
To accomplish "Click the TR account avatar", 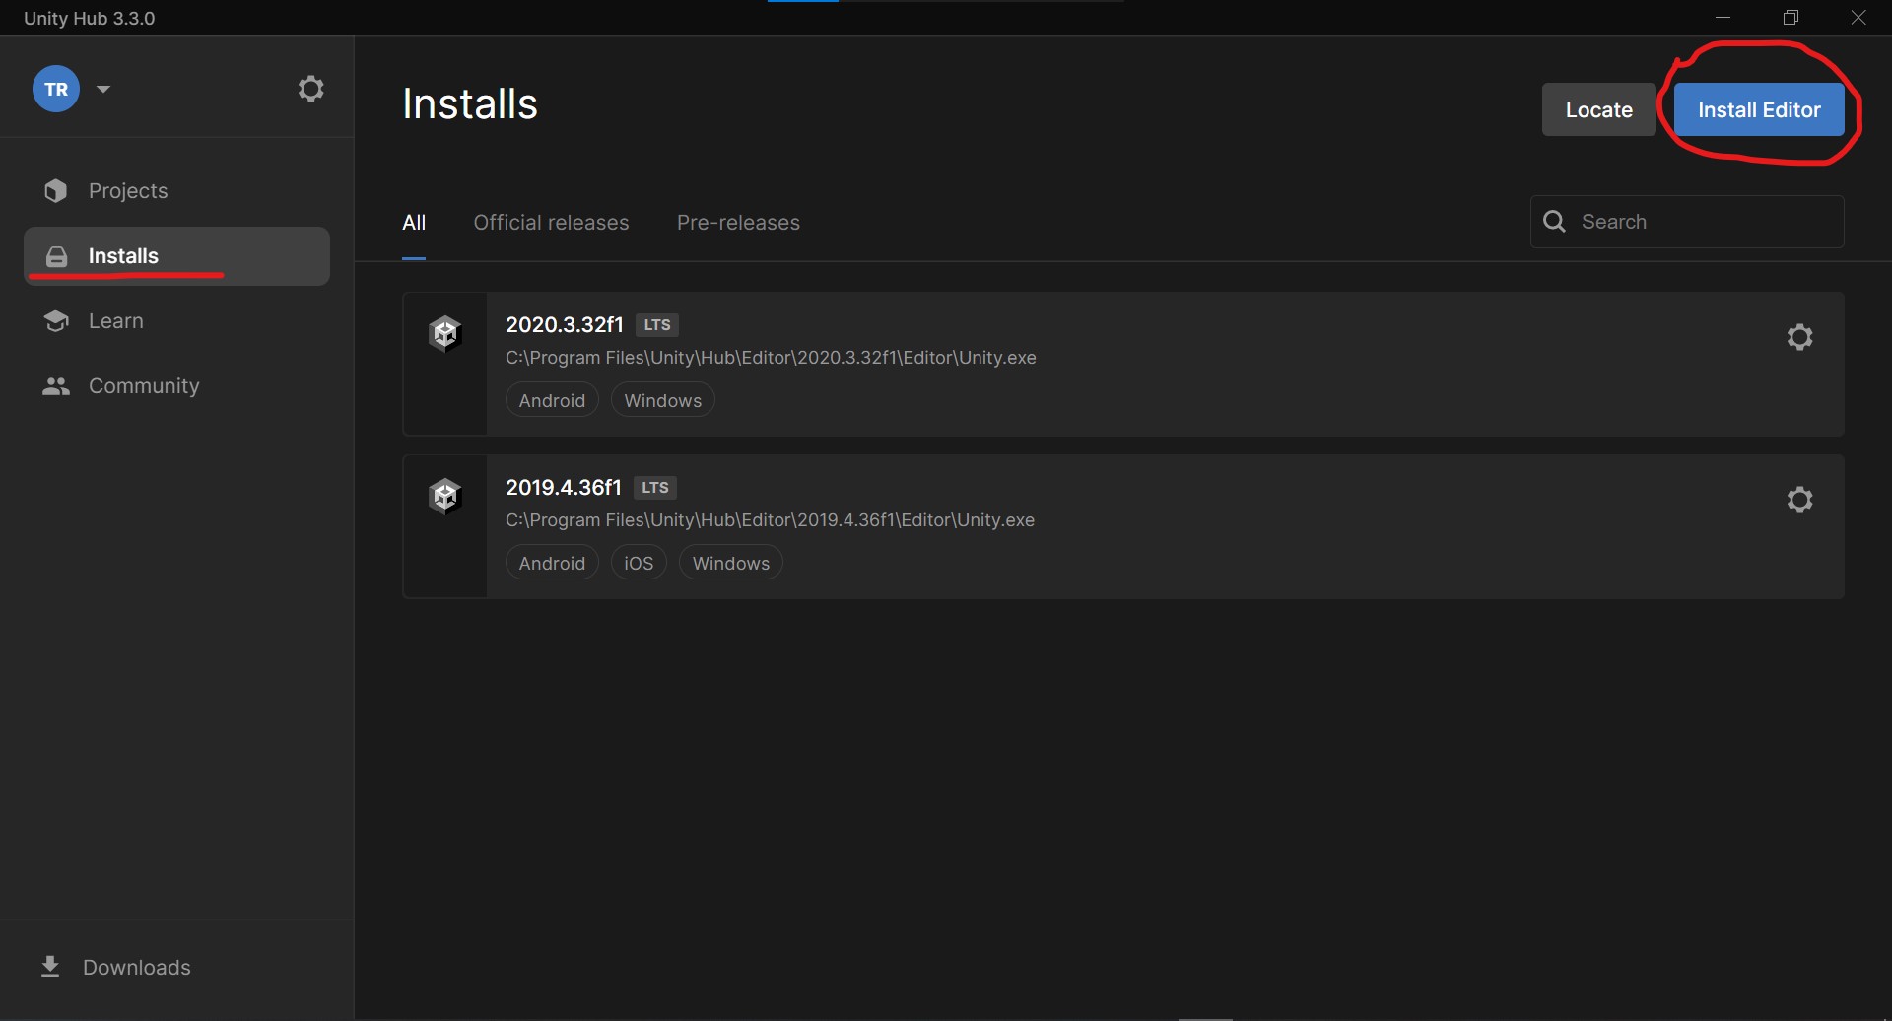I will (x=56, y=89).
